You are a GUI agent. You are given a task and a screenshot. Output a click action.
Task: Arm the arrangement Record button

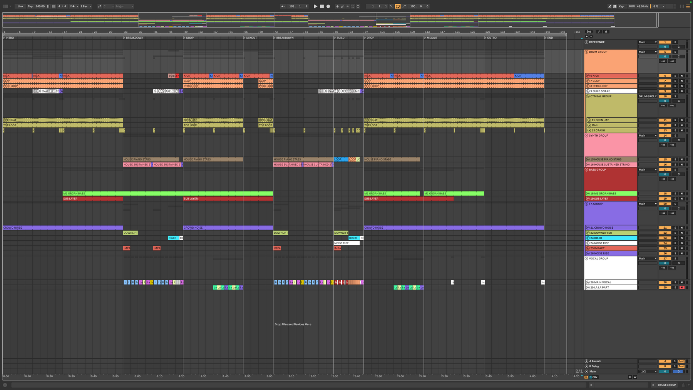328,6
